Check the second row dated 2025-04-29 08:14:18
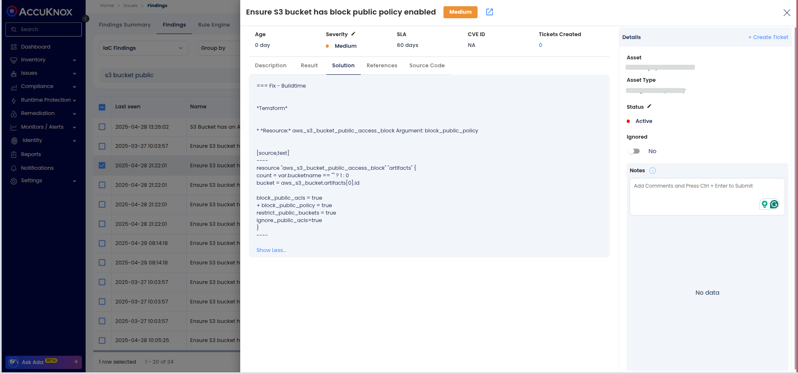 click(x=102, y=262)
